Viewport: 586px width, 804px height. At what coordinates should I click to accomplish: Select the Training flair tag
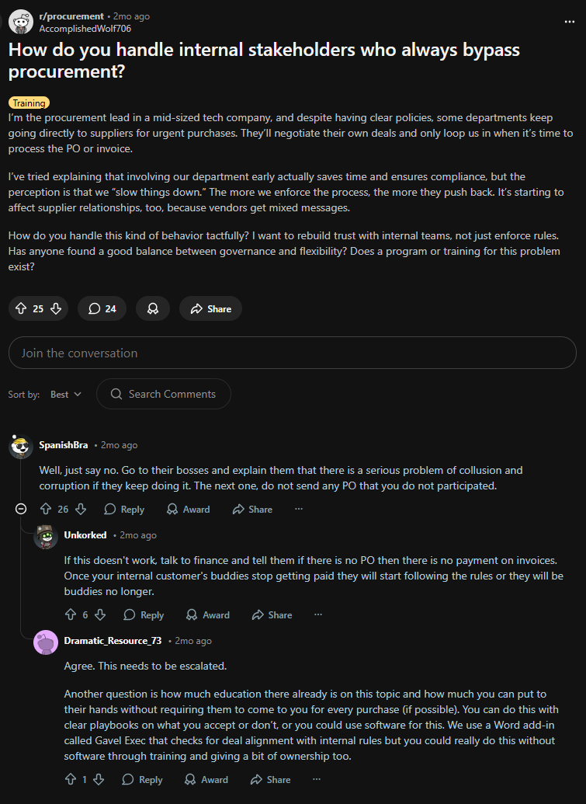[x=29, y=103]
